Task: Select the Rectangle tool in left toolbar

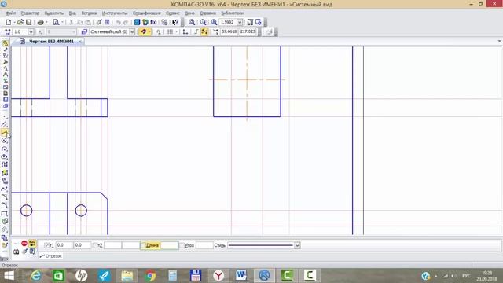Action: 4,213
